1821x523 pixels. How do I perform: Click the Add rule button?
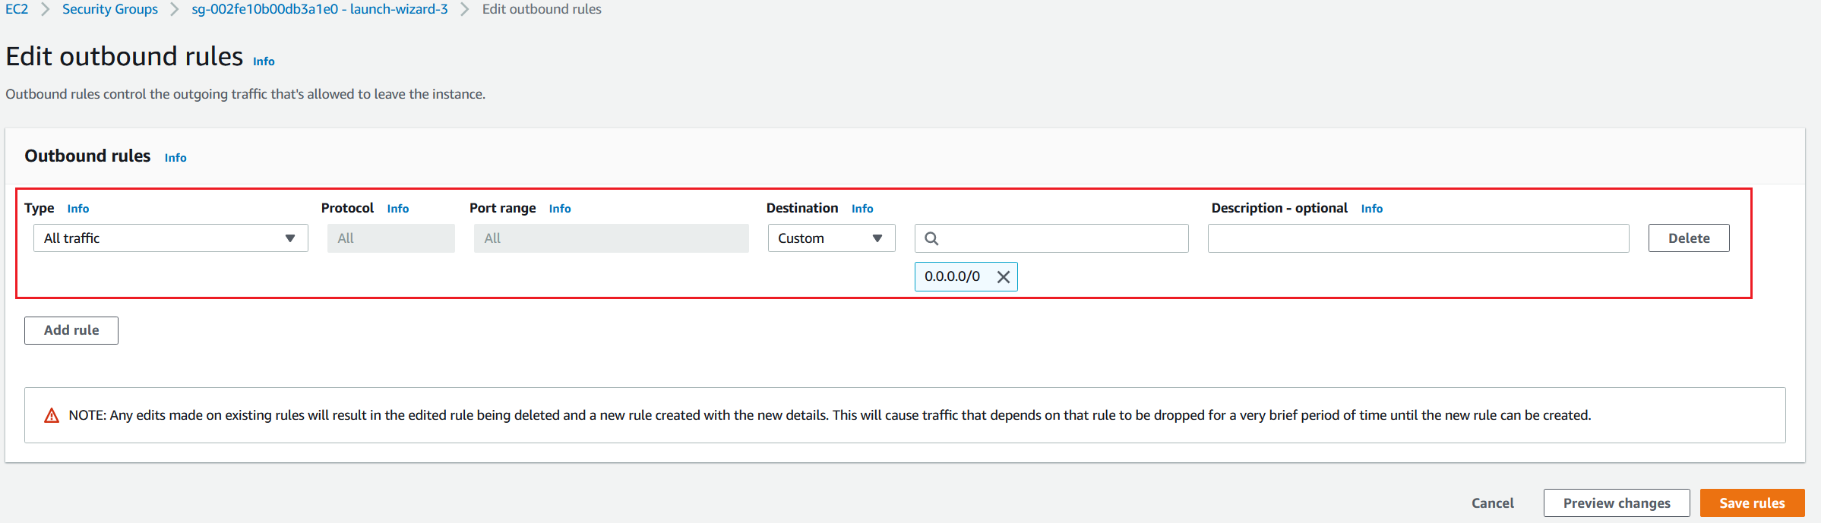(71, 330)
